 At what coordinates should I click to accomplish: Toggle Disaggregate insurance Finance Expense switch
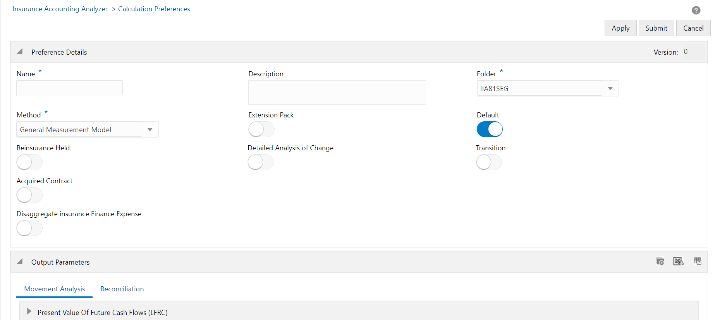click(29, 228)
